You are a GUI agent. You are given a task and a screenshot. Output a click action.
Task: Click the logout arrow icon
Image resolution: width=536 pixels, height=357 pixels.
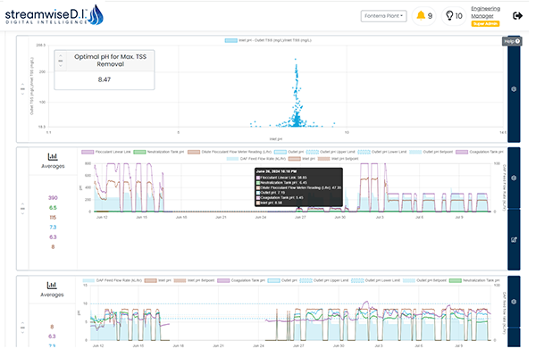coord(518,15)
